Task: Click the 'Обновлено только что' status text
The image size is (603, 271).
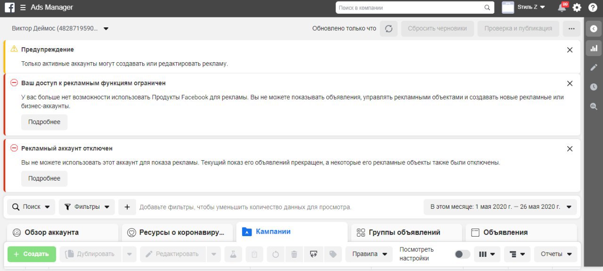Action: [344, 28]
